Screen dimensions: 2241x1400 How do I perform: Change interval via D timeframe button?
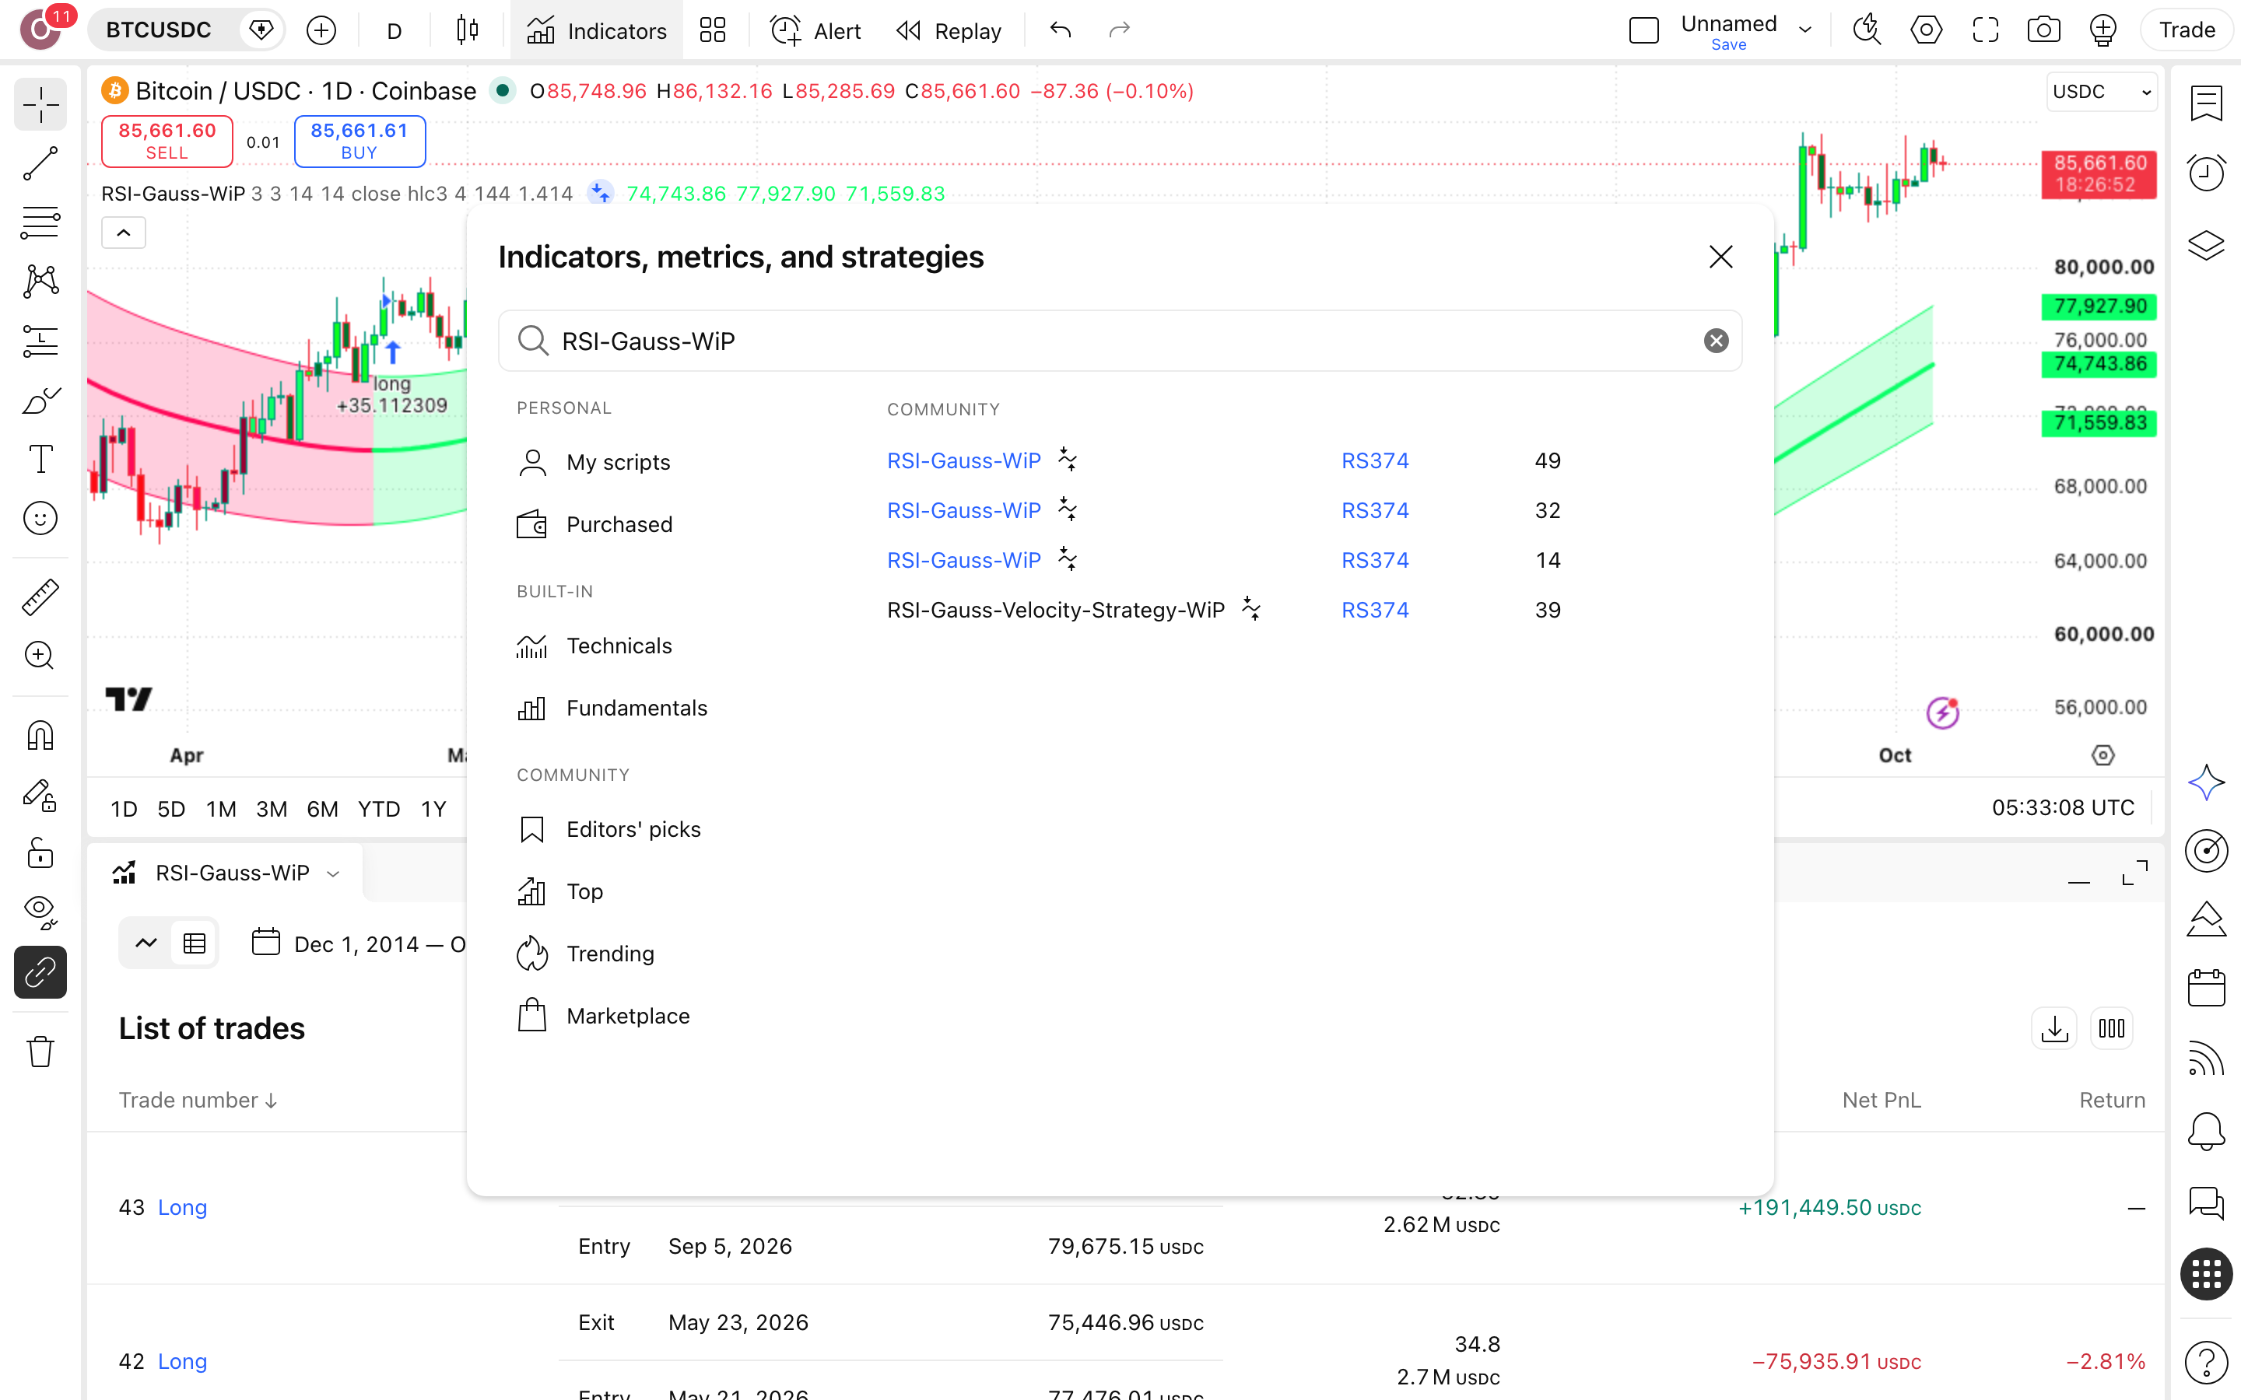coord(395,30)
